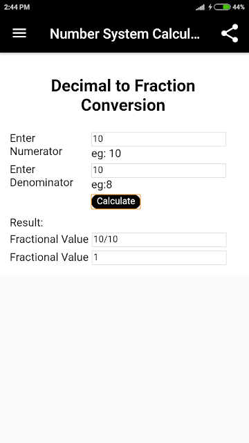Click the Result: label
This screenshot has width=249, height=443.
click(26, 223)
